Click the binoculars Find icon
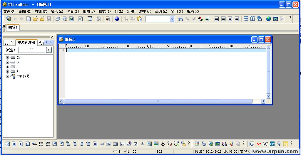The width and height of the screenshot is (301, 155). tap(180, 19)
